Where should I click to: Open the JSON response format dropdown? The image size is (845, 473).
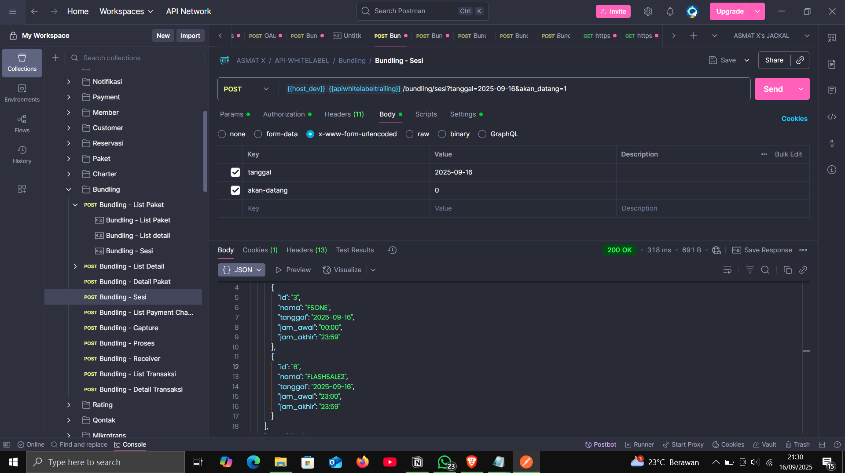242,270
